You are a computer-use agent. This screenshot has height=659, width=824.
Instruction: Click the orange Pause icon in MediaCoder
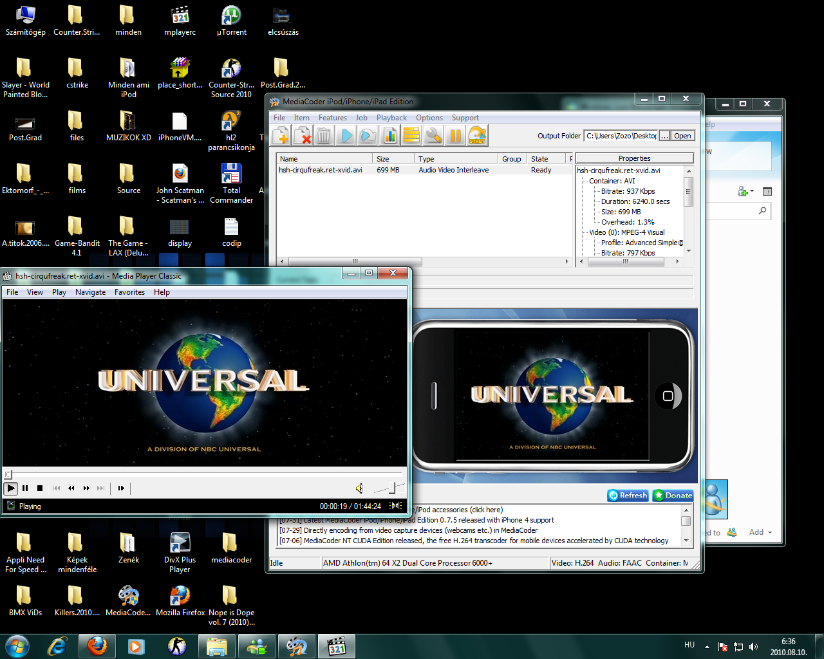pos(456,135)
